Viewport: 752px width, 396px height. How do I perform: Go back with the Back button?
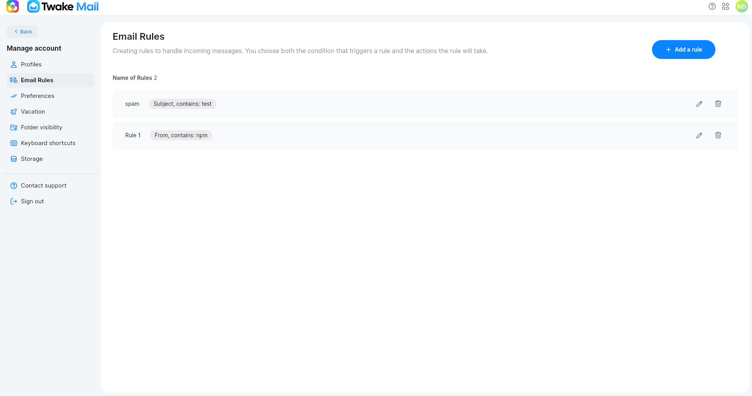(x=22, y=31)
